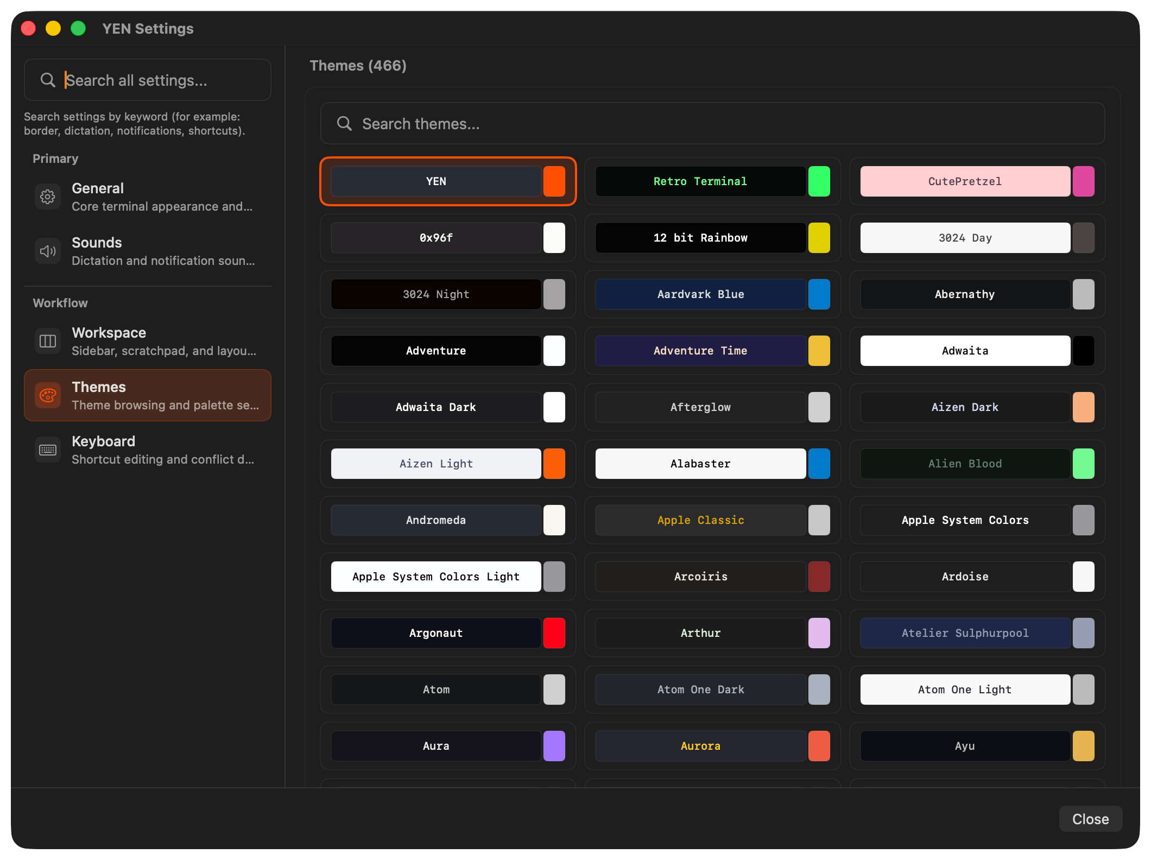Click the purple Aura accent swatch

point(554,746)
